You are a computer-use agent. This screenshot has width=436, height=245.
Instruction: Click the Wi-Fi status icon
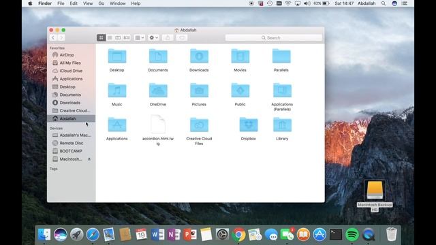coord(288,3)
